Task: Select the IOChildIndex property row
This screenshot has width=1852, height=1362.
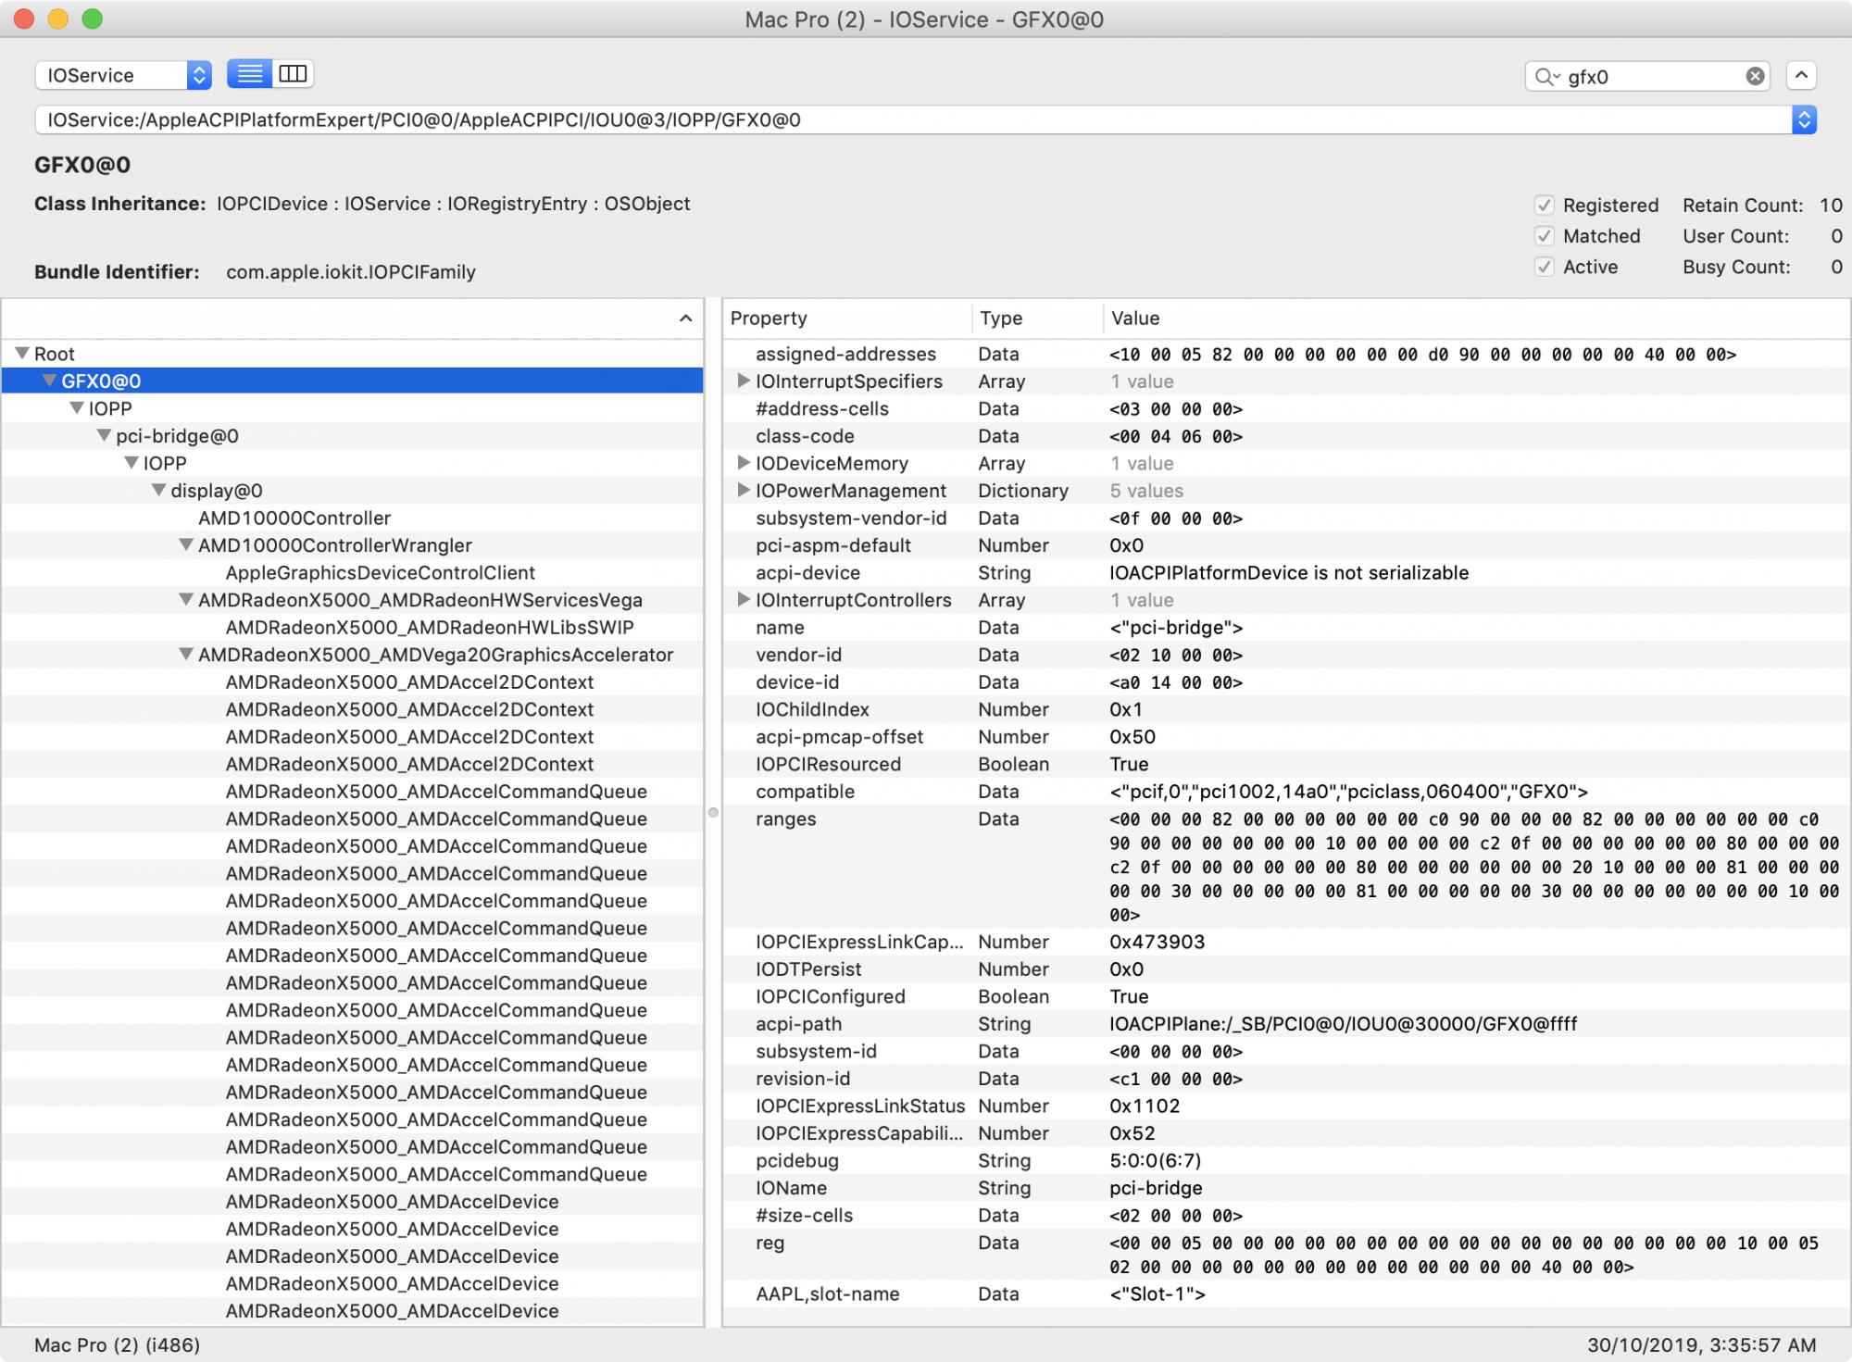Action: pyautogui.click(x=1286, y=709)
